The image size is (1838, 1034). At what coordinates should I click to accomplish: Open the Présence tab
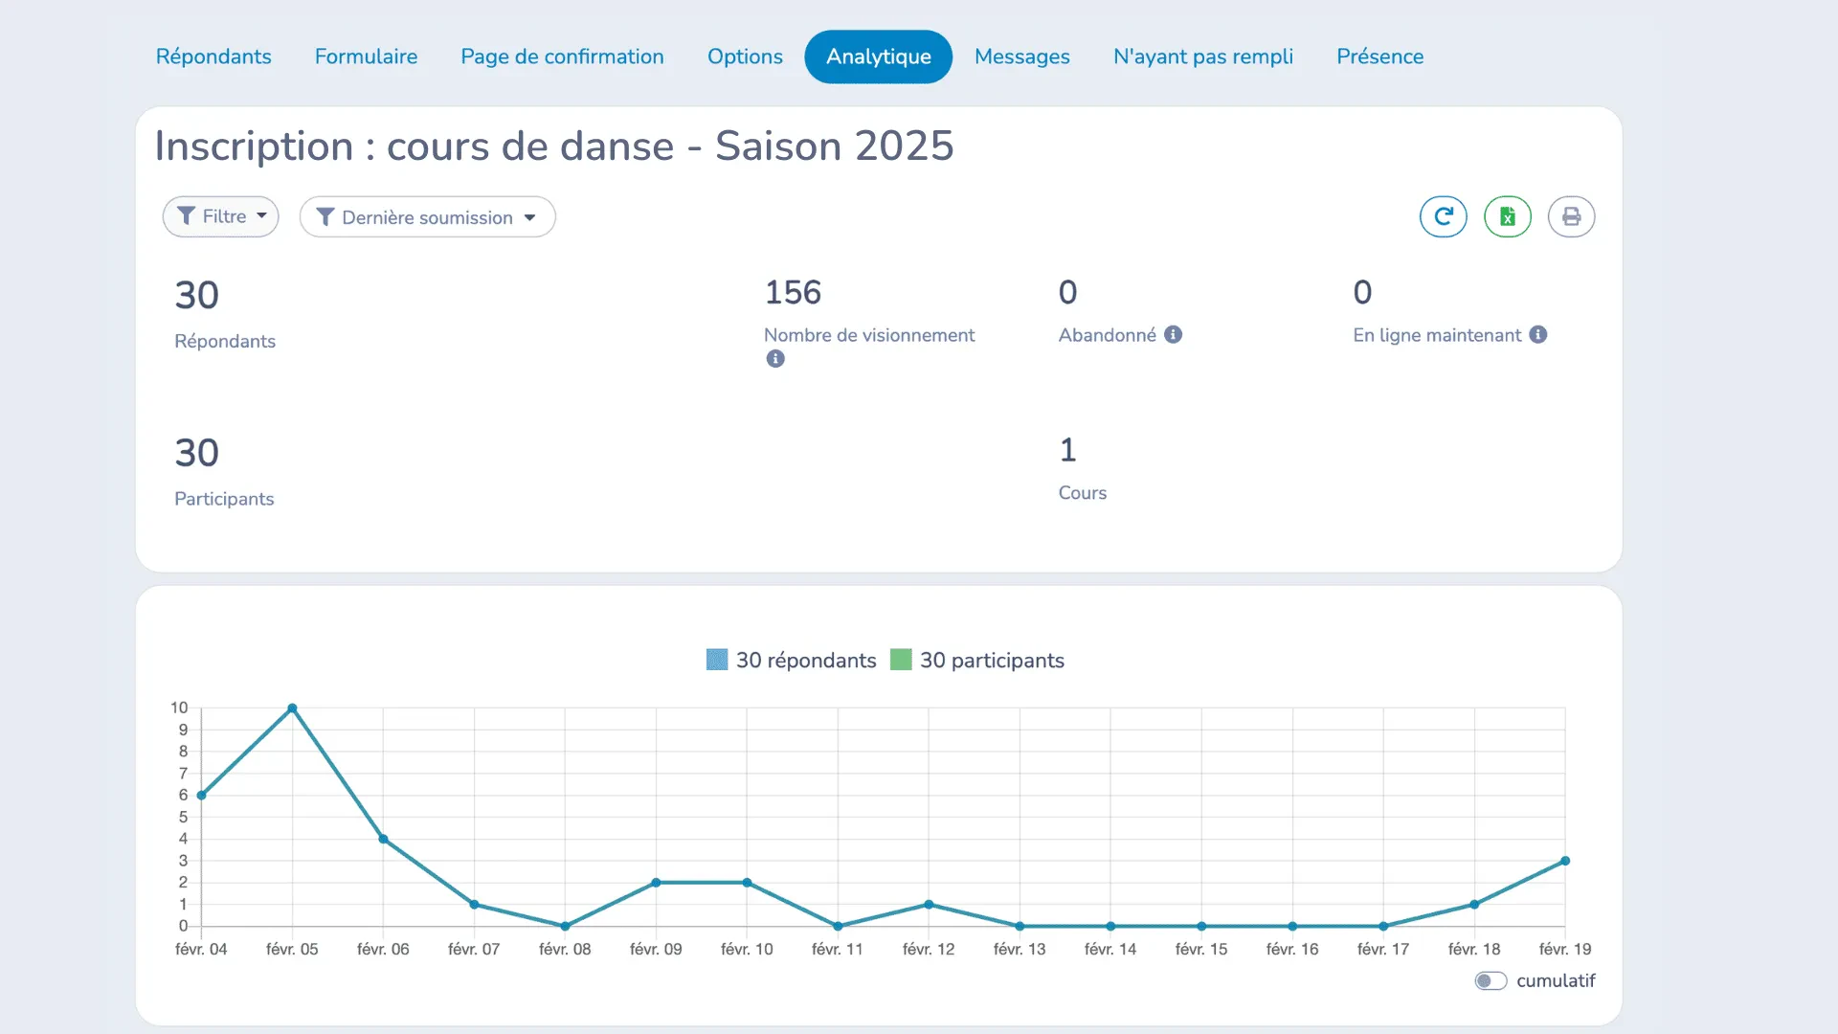coord(1379,56)
